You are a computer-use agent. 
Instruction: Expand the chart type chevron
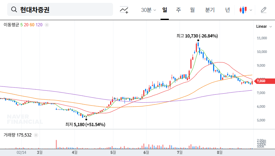(x=251, y=10)
